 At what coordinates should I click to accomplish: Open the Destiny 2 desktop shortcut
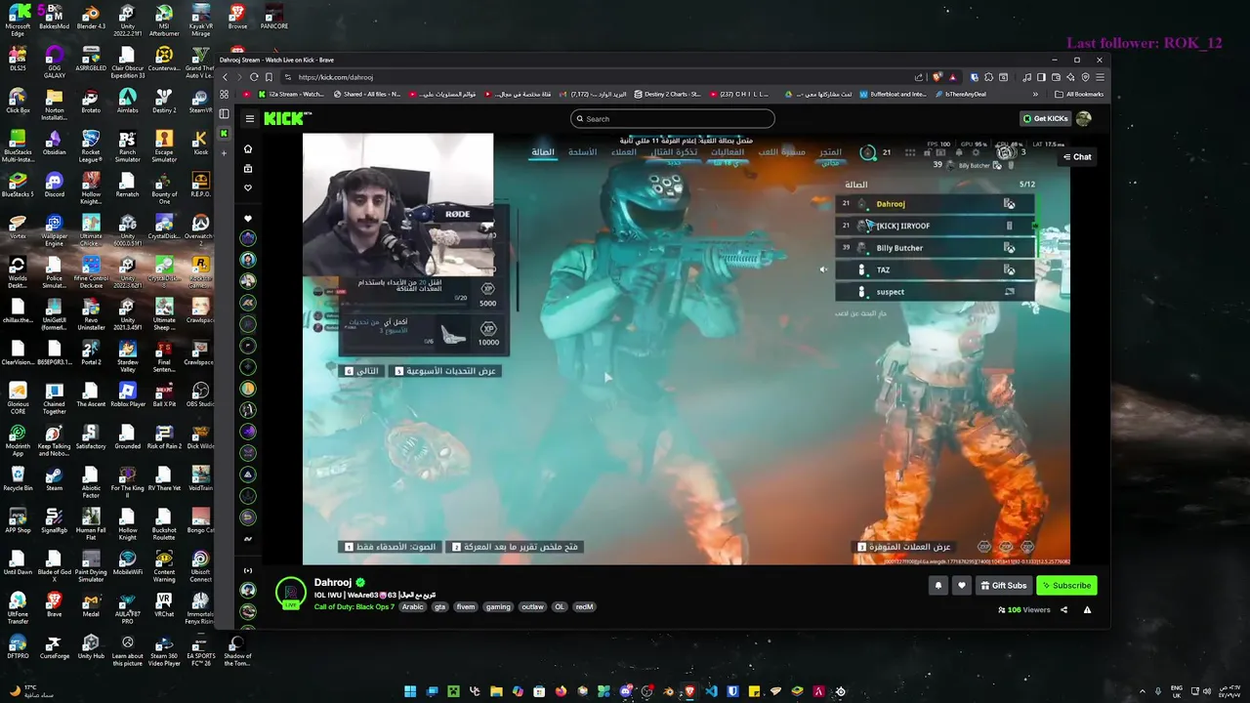(x=164, y=102)
